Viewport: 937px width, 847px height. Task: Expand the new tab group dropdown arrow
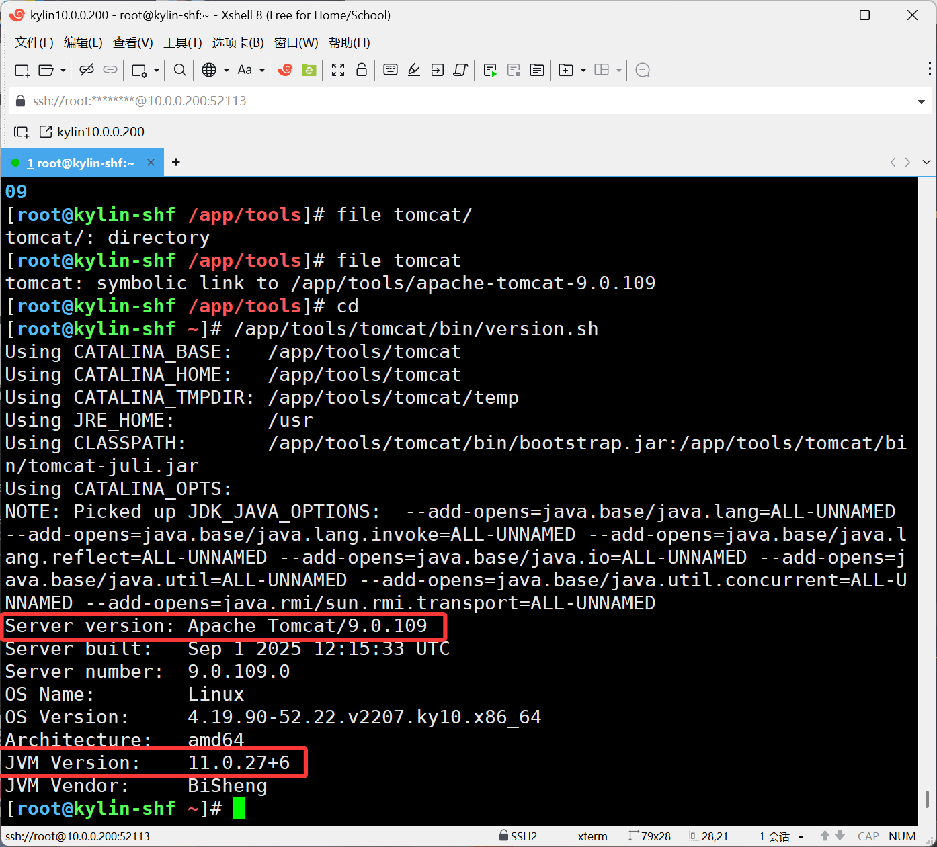583,70
